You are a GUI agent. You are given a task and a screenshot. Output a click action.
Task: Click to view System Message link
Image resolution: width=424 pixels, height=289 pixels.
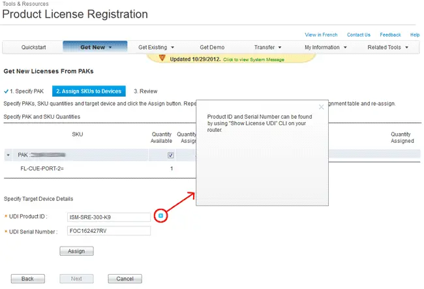[253, 60]
